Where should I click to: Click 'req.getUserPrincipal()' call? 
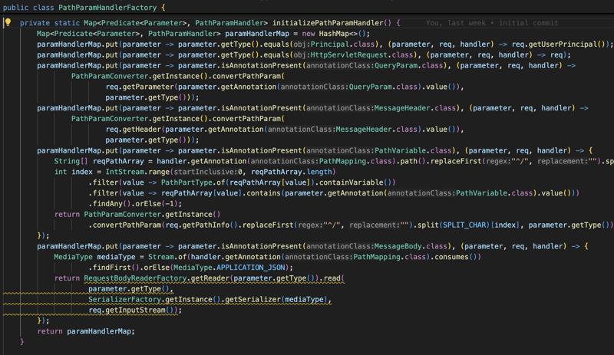(560, 44)
